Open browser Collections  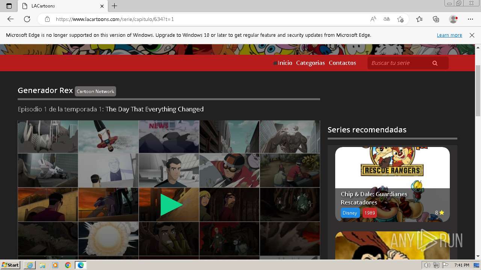(x=436, y=19)
